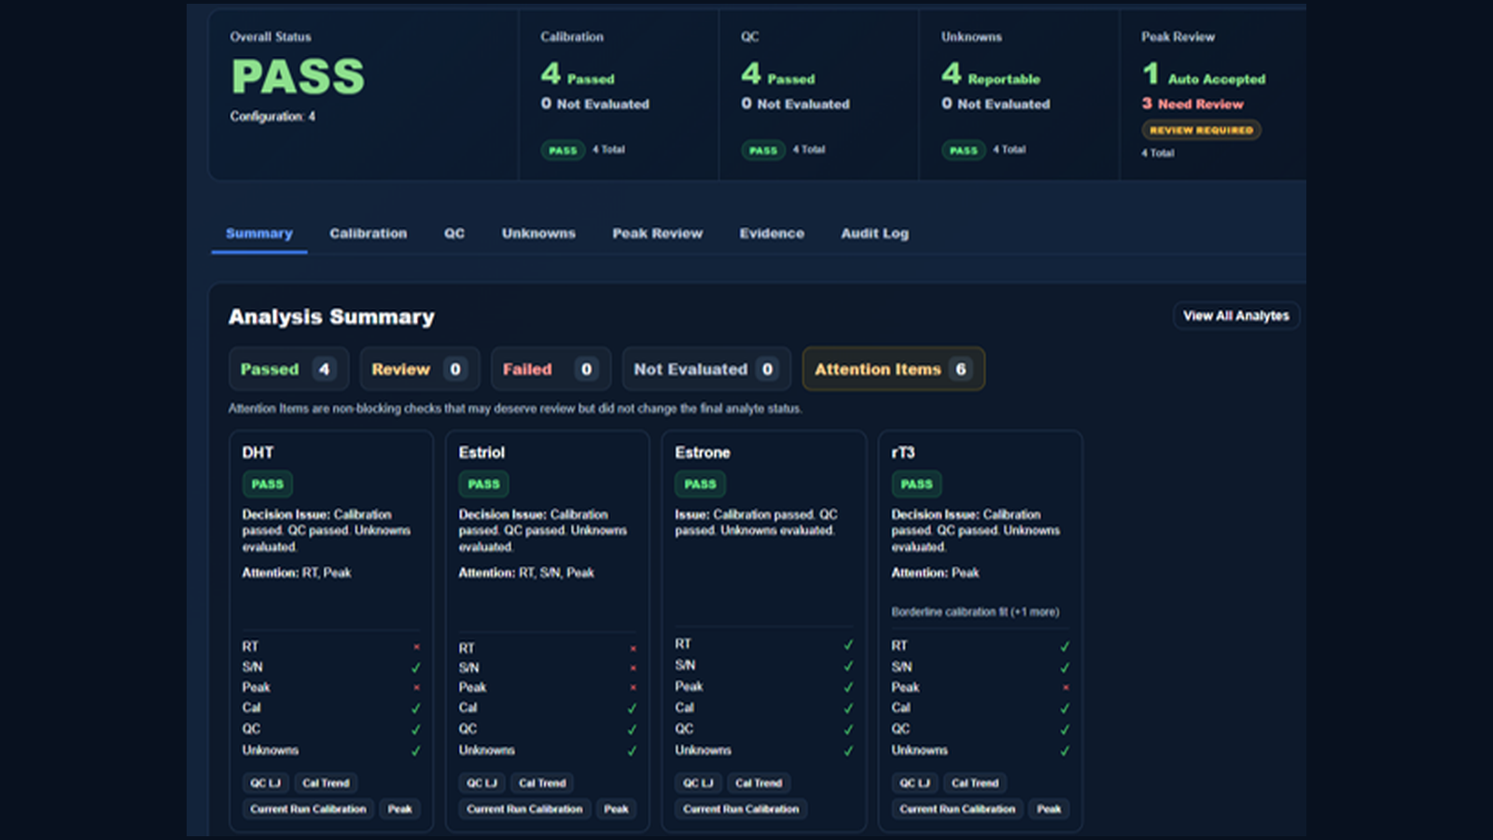1493x840 pixels.
Task: Click the REVIEW REQUIRED badge in Peak Review
Action: [x=1201, y=130]
